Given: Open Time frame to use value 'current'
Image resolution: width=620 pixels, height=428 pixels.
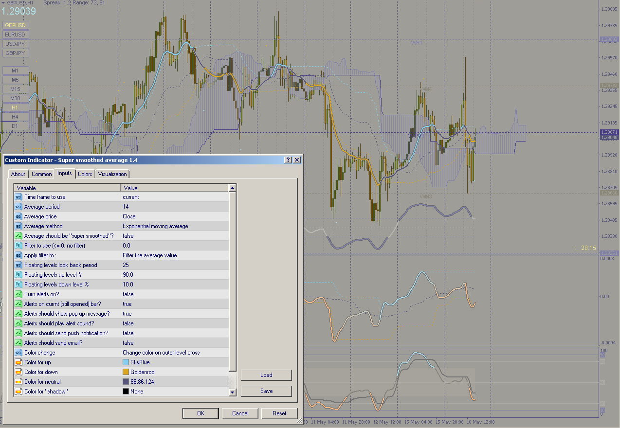Looking at the screenshot, I should (x=175, y=197).
